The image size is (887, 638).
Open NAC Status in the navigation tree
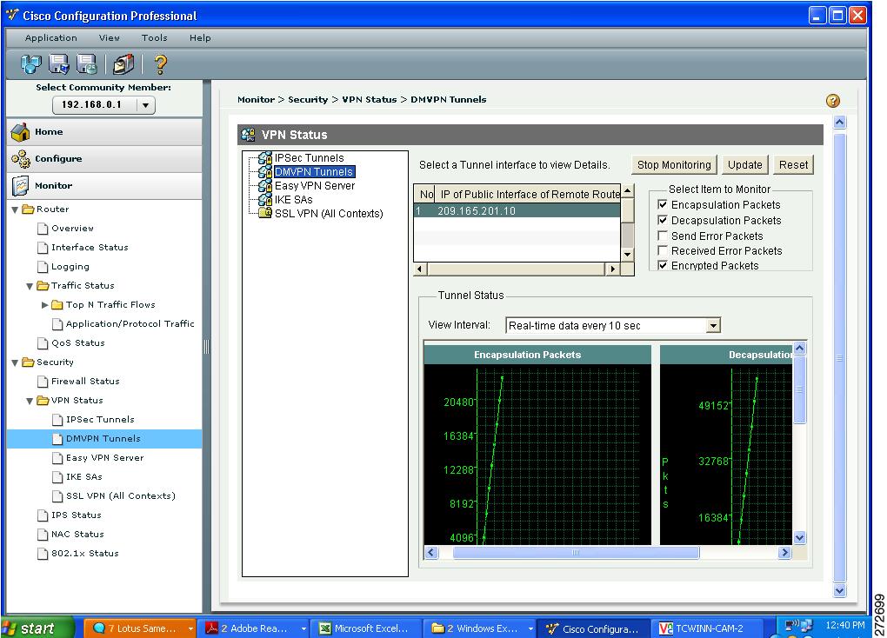(77, 535)
